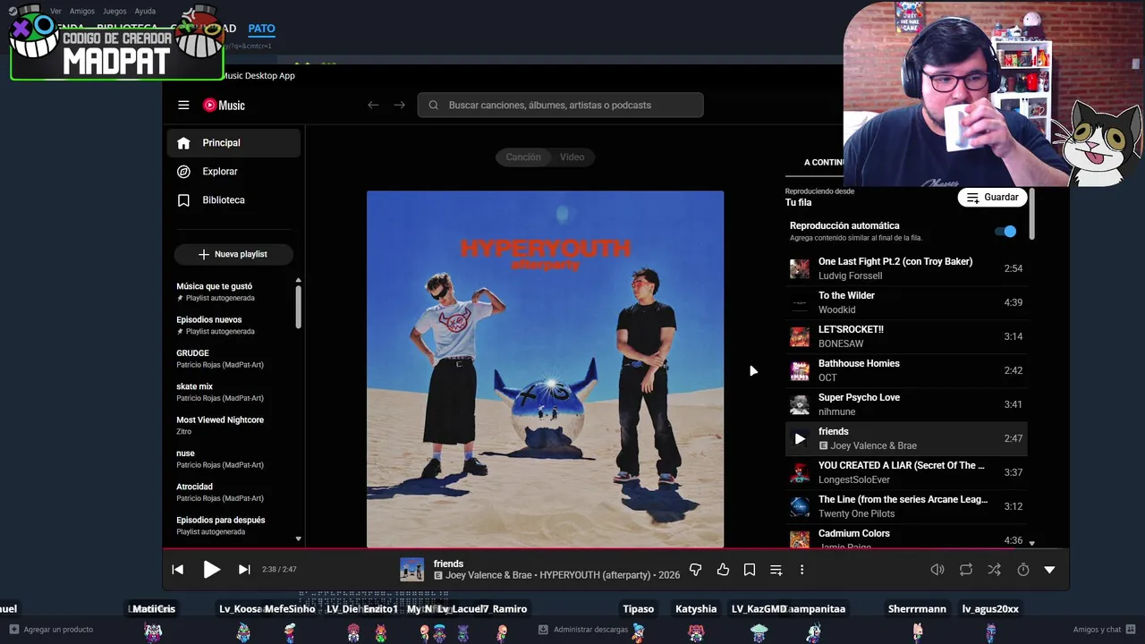Toggle repeat mode
1145x644 pixels.
pyautogui.click(x=966, y=570)
